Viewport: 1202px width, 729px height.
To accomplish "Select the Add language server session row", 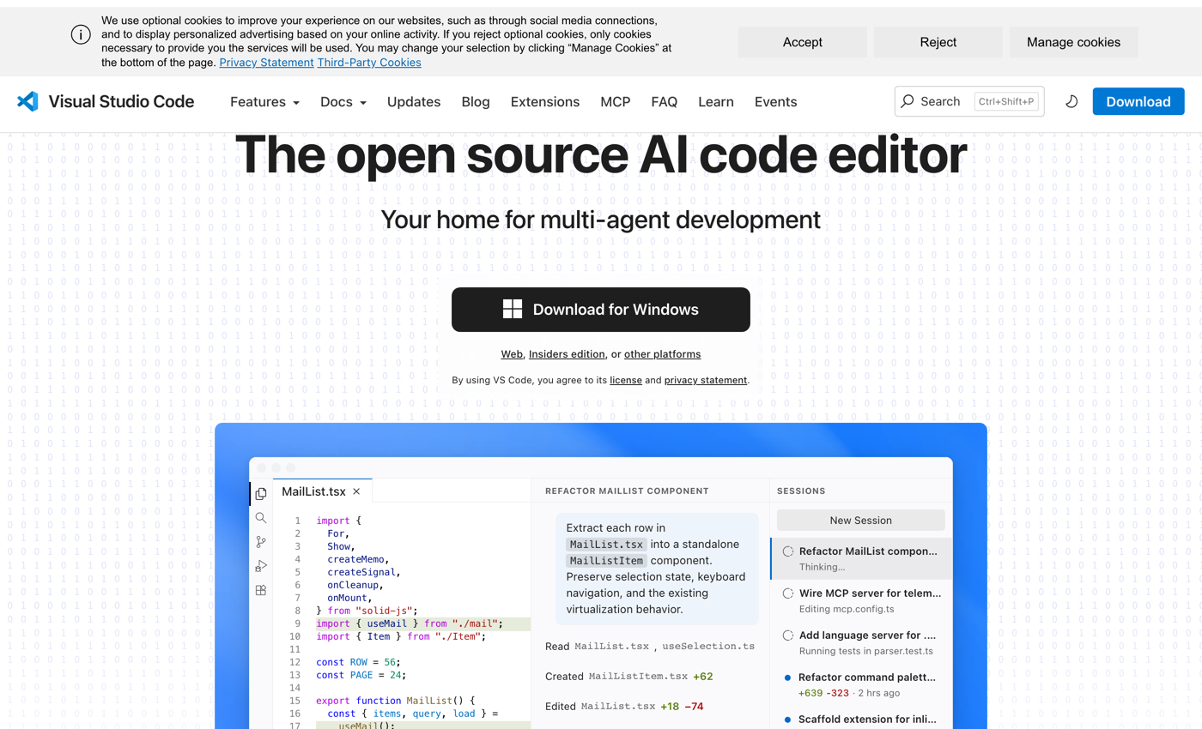I will (x=861, y=642).
